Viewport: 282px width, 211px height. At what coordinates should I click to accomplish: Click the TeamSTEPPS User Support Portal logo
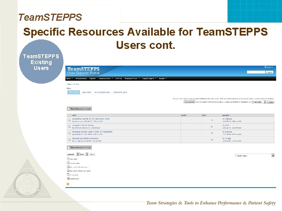coord(83,71)
